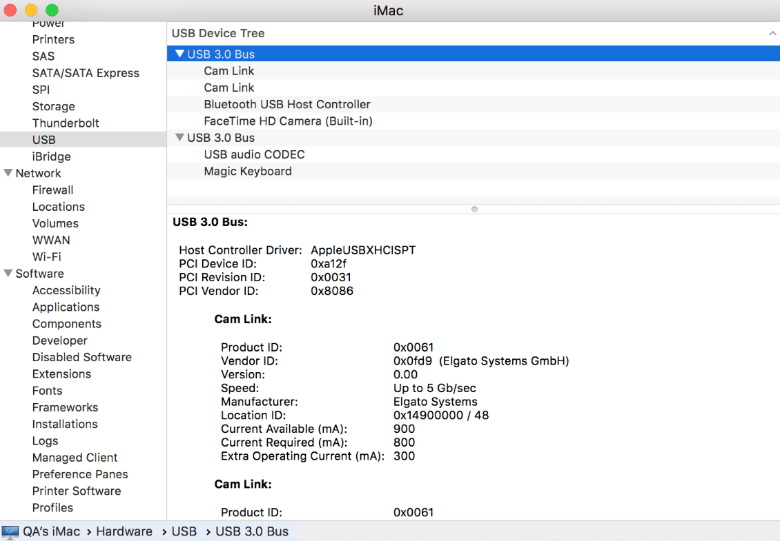This screenshot has width=780, height=541.
Task: Click the QA's iMac computer icon
Action: click(x=10, y=531)
